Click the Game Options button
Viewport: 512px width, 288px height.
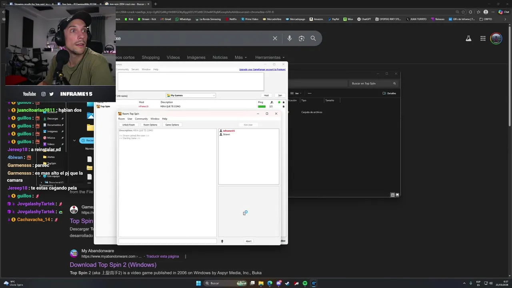click(x=172, y=125)
